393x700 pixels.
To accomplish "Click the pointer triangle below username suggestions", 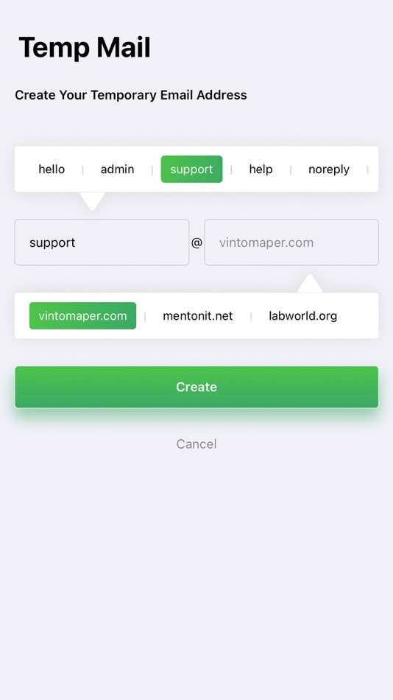I will 92,201.
